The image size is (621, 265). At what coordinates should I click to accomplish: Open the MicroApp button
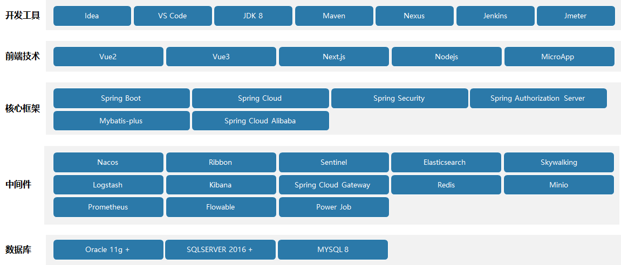[x=559, y=57]
